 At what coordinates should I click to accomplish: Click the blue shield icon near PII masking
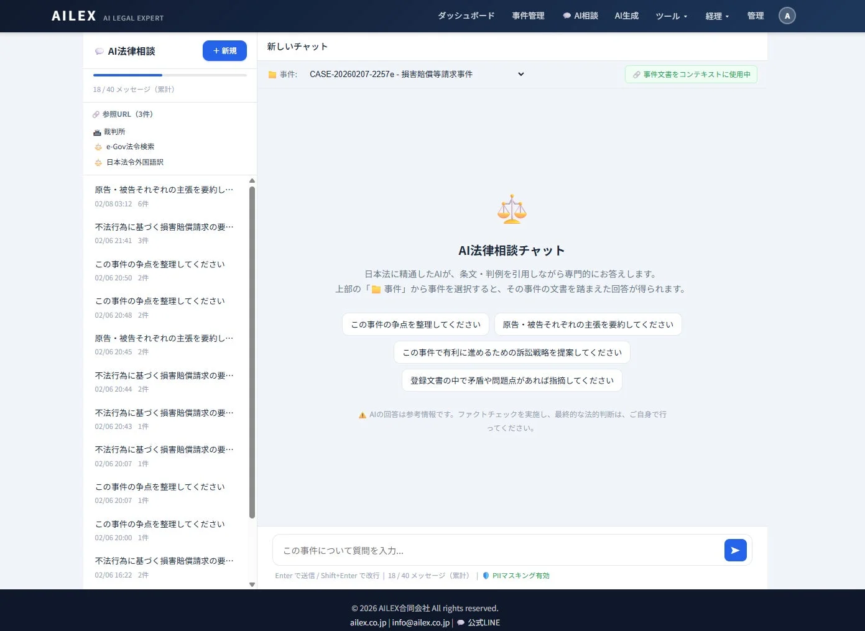point(486,576)
